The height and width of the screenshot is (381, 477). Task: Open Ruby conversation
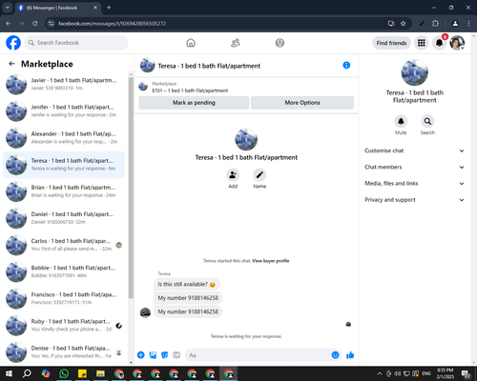point(64,326)
